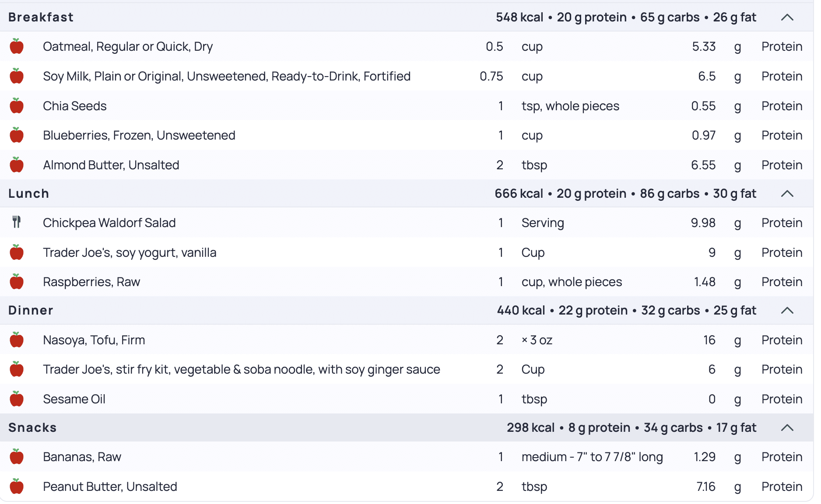Click the apple icon next to Chia Seeds
This screenshot has height=504, width=821.
[x=17, y=106]
